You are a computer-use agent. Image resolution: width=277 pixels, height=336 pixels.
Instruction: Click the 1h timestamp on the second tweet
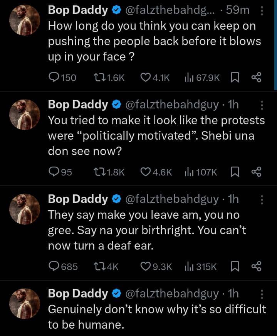234,104
